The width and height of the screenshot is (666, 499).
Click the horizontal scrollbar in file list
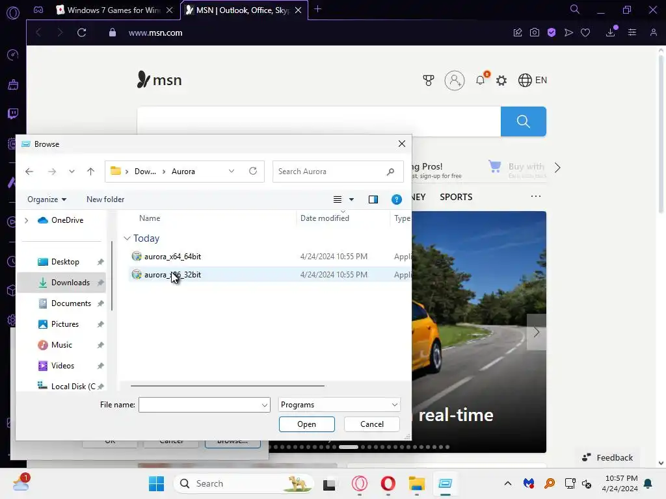(x=228, y=386)
